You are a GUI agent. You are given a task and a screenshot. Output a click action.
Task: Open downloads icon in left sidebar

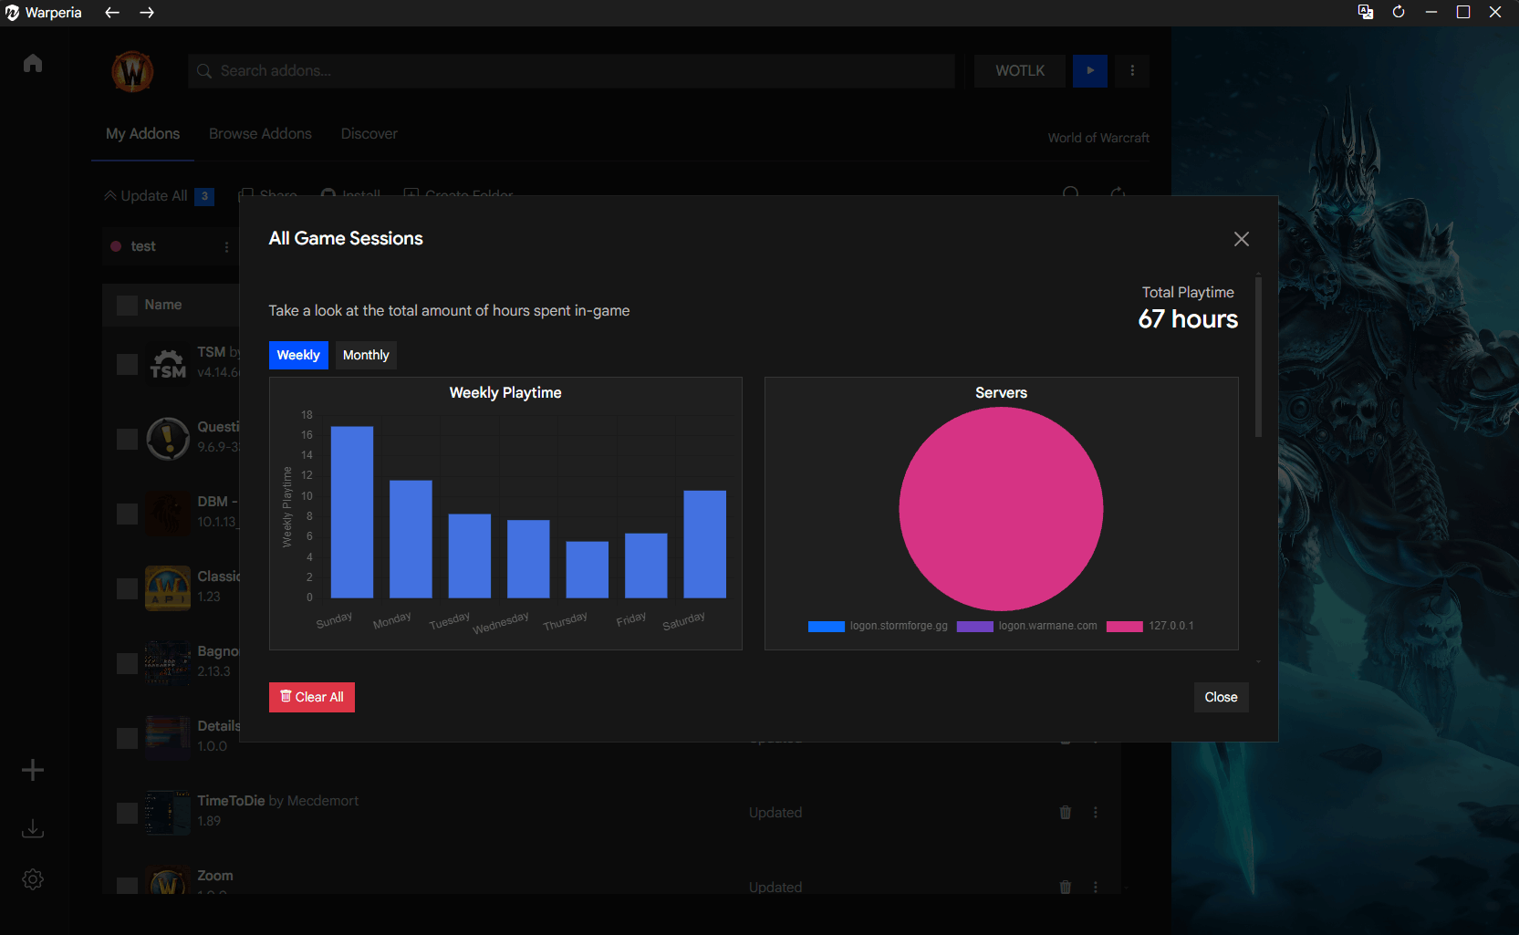(x=33, y=828)
